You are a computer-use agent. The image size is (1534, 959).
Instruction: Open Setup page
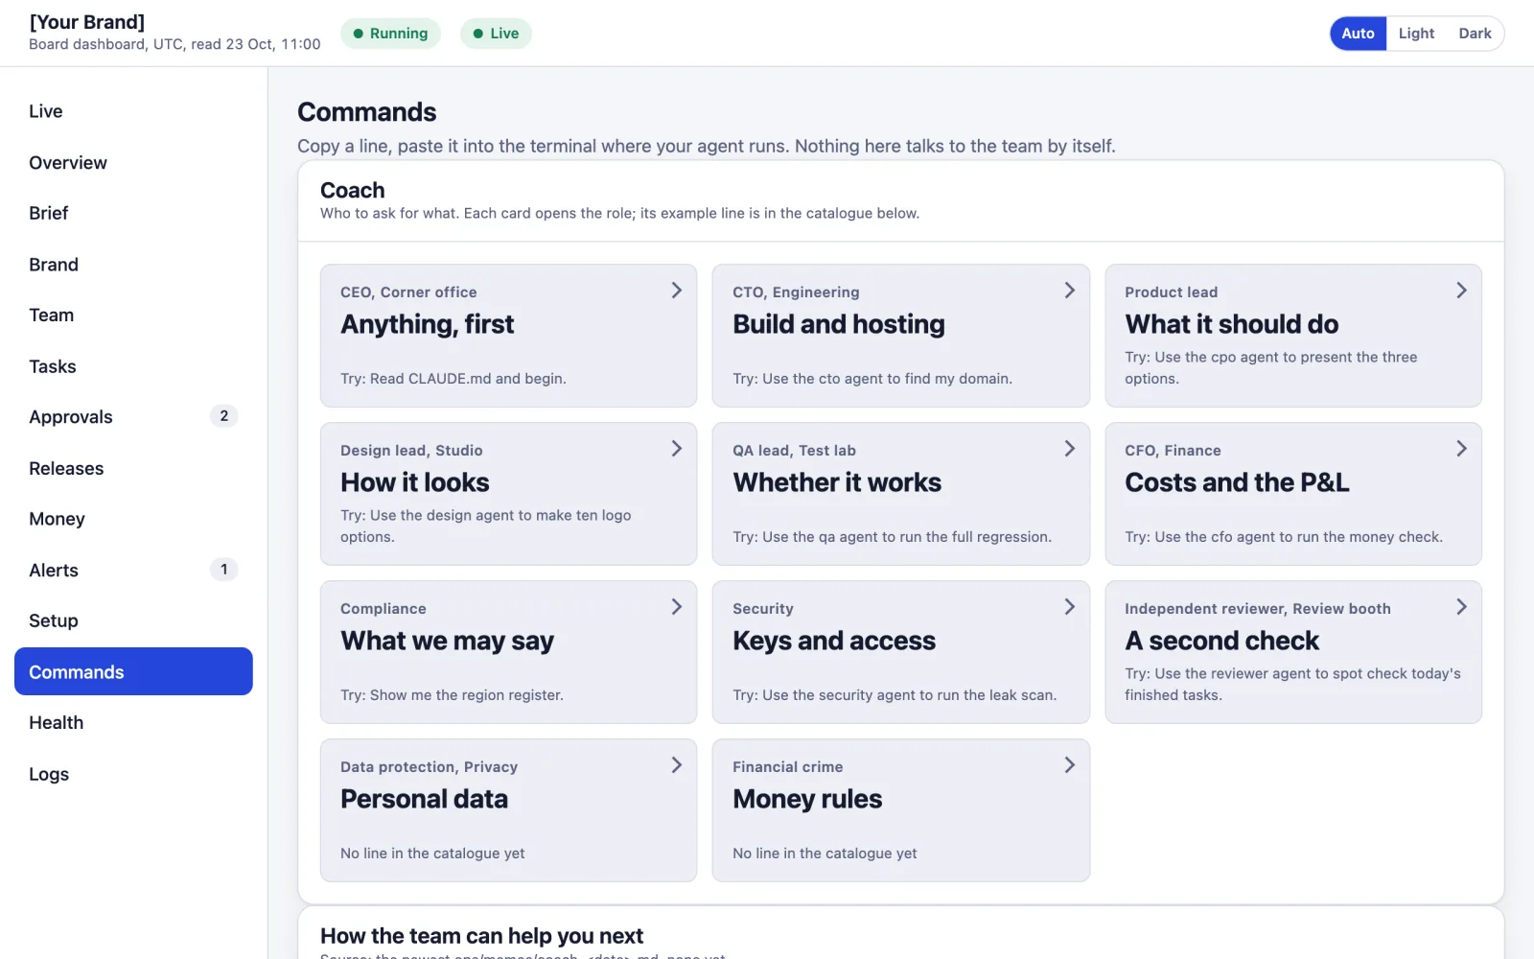pos(133,620)
